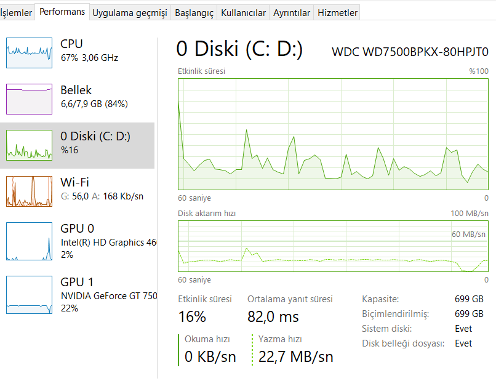Open the Uygulama geçmişi tab
Image resolution: width=496 pixels, height=381 pixels.
click(129, 13)
